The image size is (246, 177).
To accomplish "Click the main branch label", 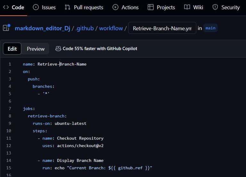I will 210,28.
